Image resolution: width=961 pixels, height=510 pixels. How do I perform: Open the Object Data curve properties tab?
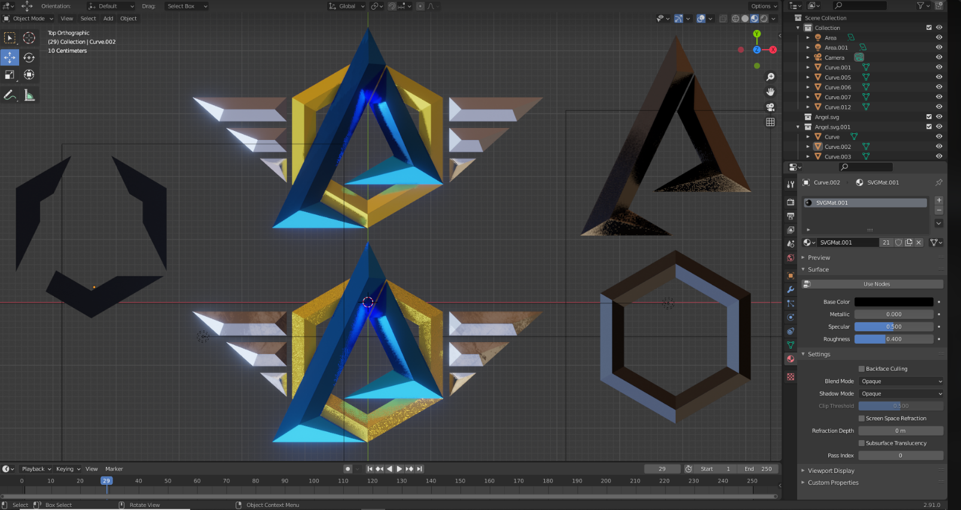791,345
